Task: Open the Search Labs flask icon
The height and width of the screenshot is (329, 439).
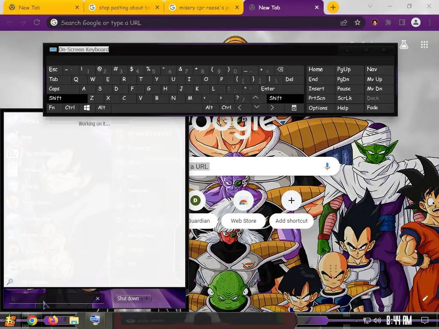Action: (x=404, y=45)
